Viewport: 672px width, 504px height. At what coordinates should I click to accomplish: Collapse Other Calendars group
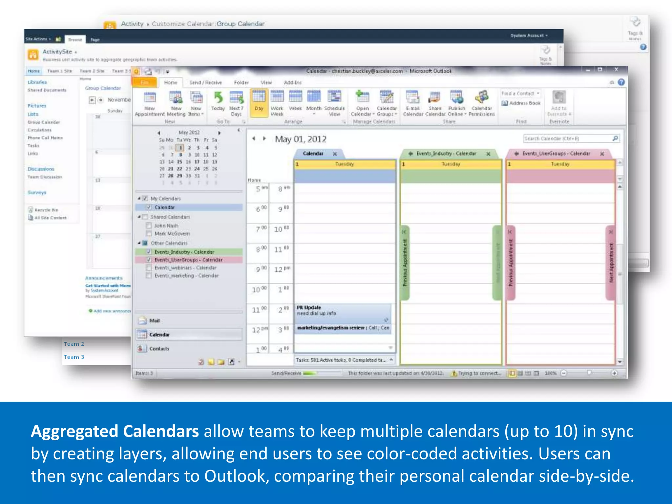point(139,243)
